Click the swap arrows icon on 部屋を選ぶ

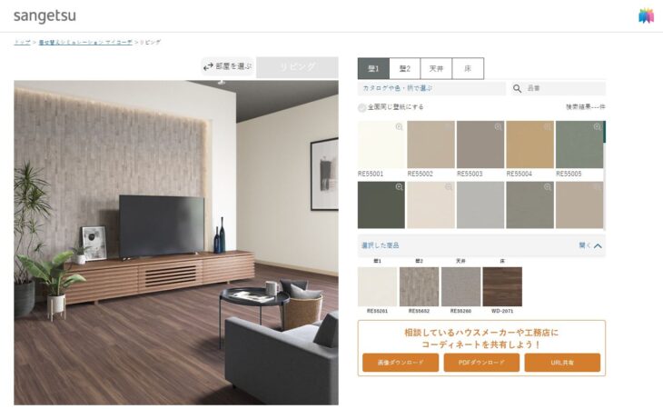(x=208, y=67)
